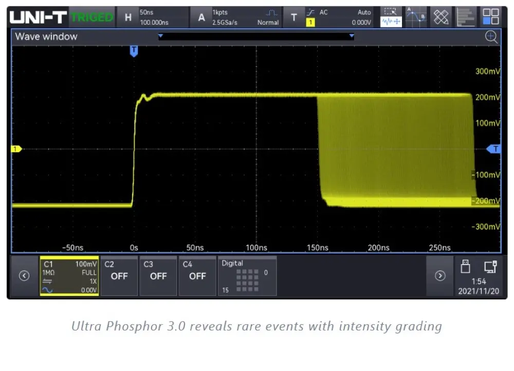Screen dimensions: 514x371
Task: Click the 1kpts memory depth value
Action: [x=220, y=12]
